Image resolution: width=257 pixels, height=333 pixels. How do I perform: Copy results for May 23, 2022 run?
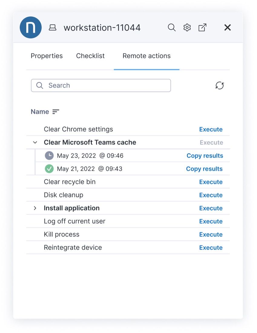pyautogui.click(x=205, y=156)
